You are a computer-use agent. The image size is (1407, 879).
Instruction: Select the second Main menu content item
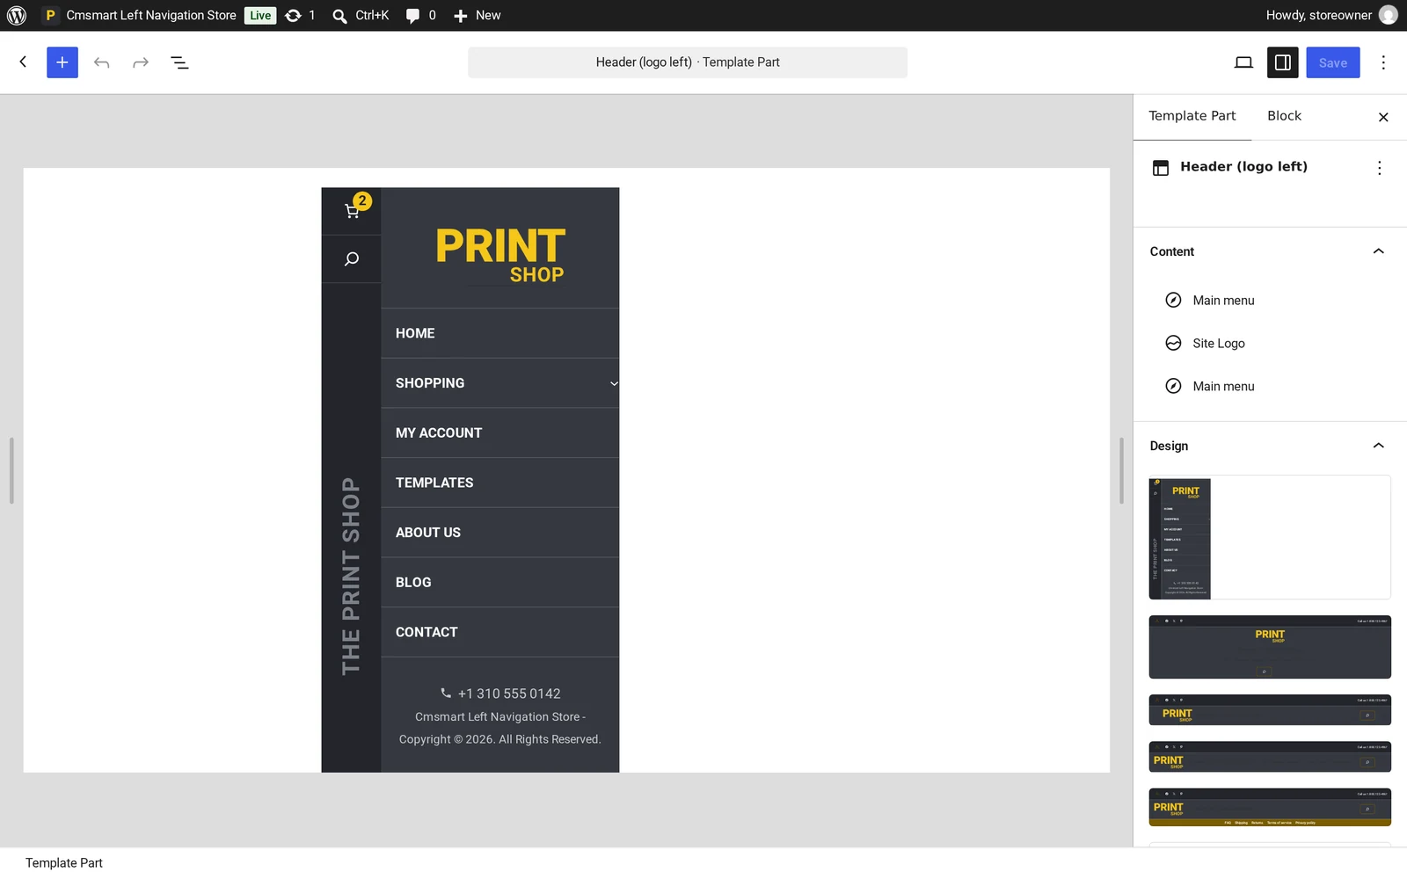tap(1270, 387)
